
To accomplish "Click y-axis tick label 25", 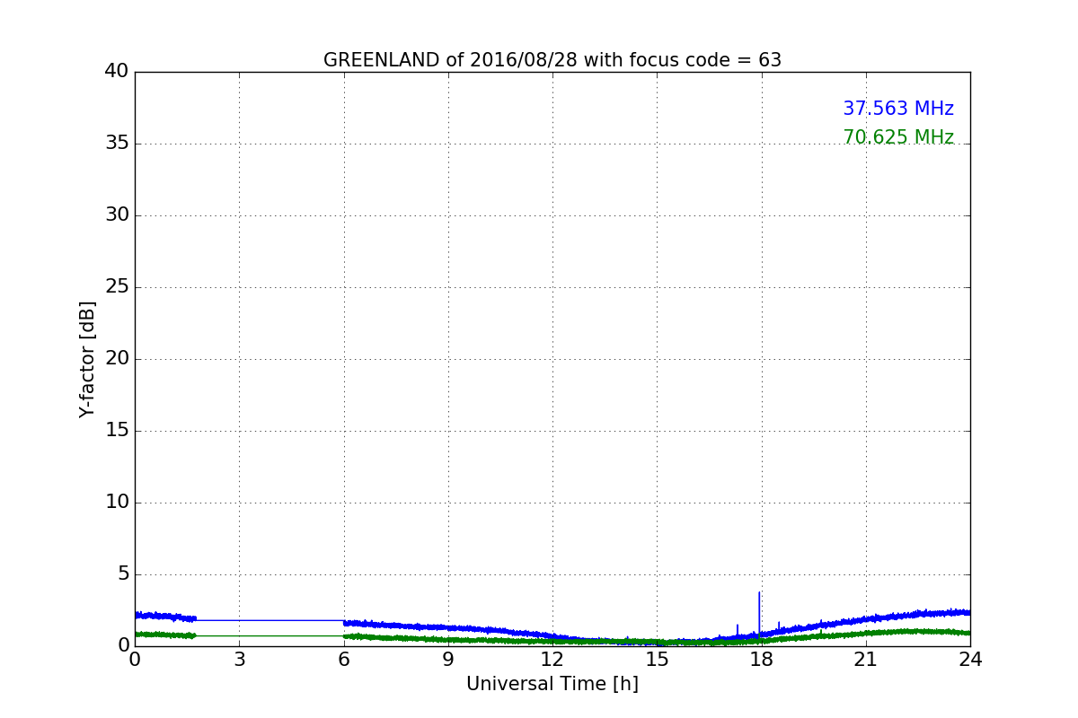I will (x=117, y=286).
